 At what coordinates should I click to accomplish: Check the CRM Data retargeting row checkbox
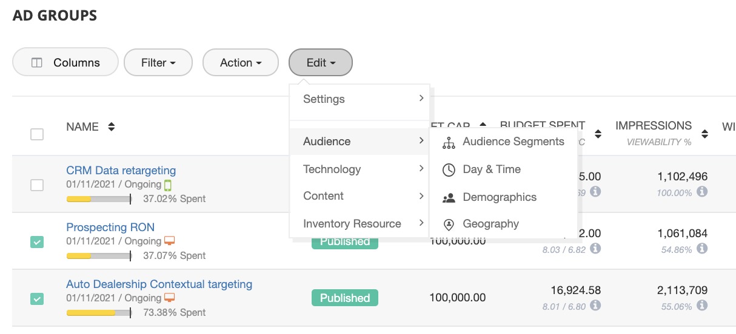click(37, 185)
